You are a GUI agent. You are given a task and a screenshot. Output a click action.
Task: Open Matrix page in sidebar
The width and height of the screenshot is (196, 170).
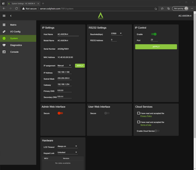click(x=18, y=25)
